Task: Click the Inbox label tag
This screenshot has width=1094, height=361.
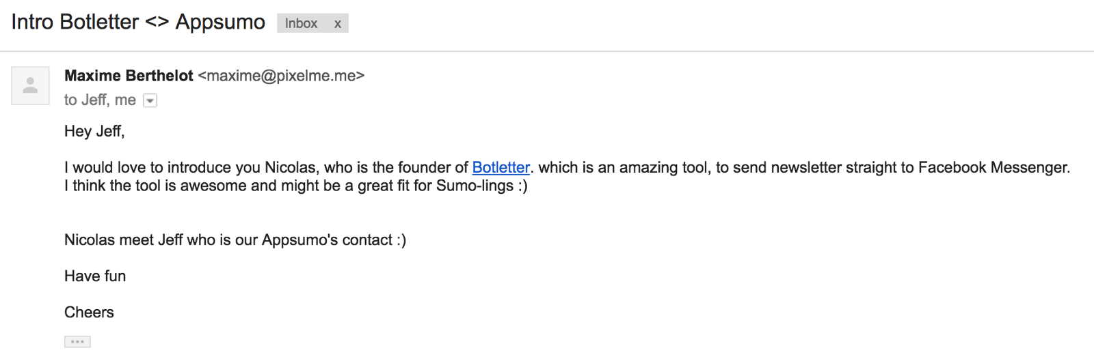Action: coord(302,24)
